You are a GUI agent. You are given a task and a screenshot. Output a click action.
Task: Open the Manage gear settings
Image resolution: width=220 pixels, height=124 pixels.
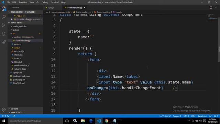coord(4,110)
